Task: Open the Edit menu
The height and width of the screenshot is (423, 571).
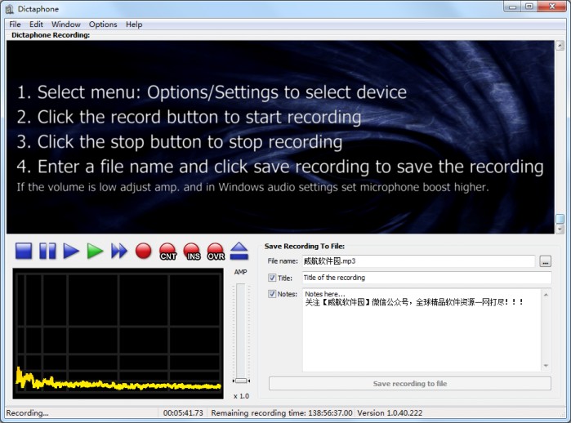Action: click(36, 24)
